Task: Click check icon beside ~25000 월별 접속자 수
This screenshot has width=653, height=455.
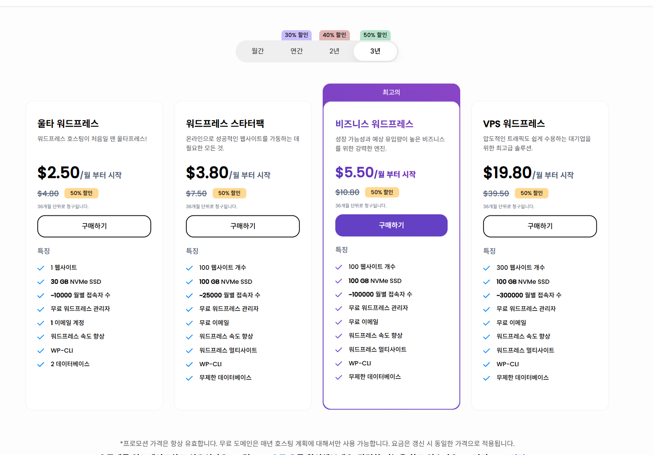Action: [189, 296]
